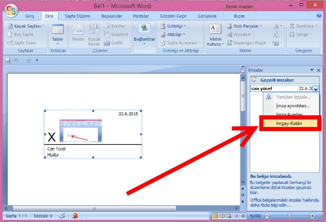
Task: Click the Word help icon
Action: [319, 15]
